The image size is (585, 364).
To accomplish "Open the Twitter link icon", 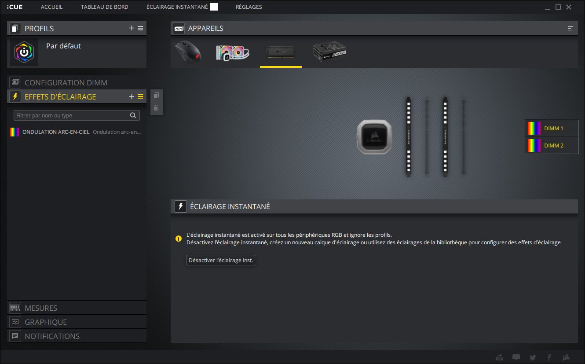I will point(533,357).
